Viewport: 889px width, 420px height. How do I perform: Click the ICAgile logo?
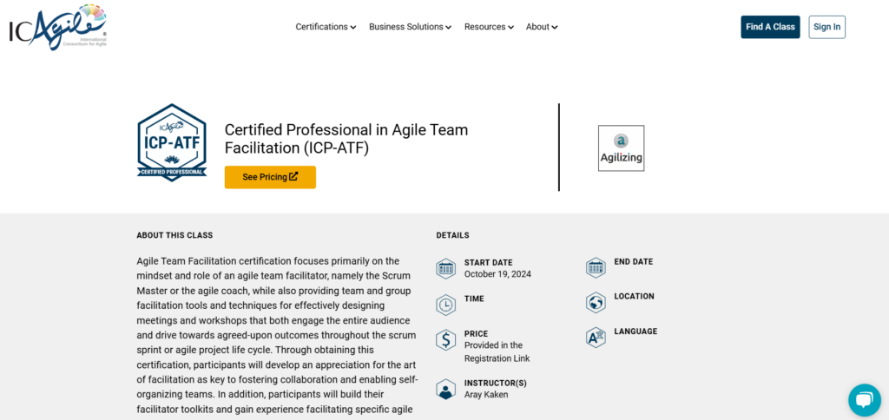pos(58,27)
